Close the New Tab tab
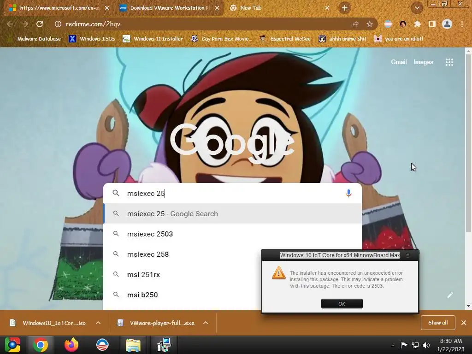This screenshot has width=472, height=354. [327, 8]
